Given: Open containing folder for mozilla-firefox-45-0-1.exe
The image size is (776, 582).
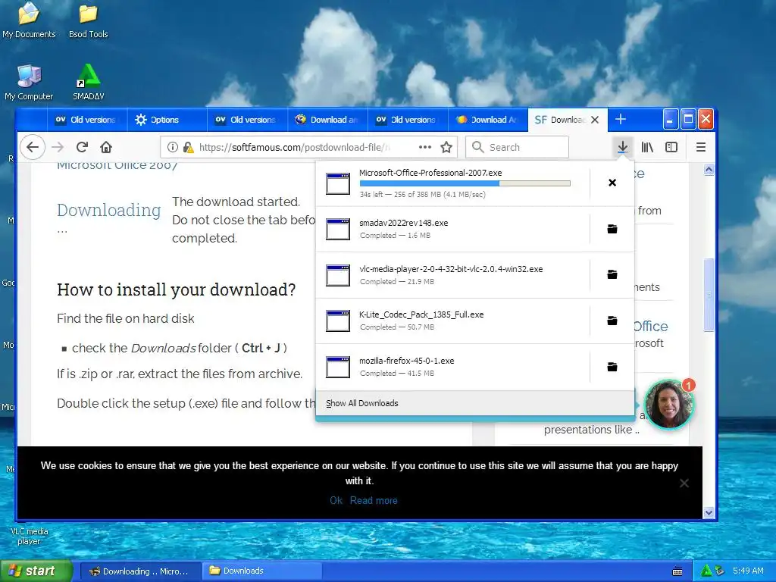Looking at the screenshot, I should [612, 367].
